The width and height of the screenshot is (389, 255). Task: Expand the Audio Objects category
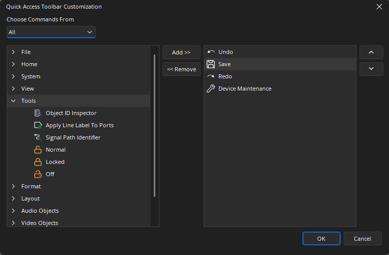[13, 211]
